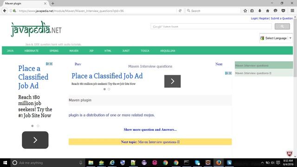Open the JAVA menu in the green navbar

tap(10, 51)
